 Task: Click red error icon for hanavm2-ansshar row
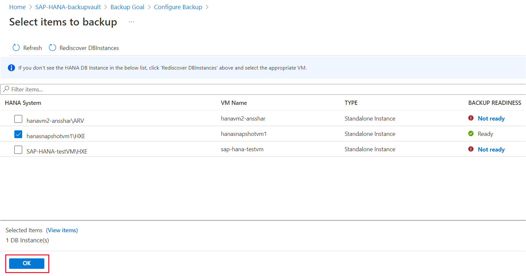click(x=471, y=118)
